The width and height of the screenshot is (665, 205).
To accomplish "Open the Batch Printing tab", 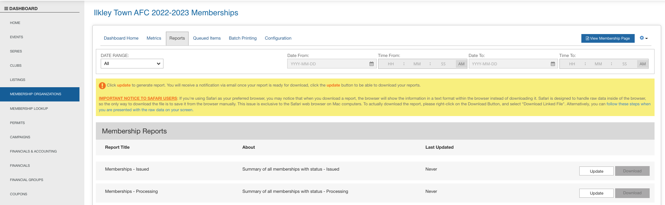I will pyautogui.click(x=243, y=38).
